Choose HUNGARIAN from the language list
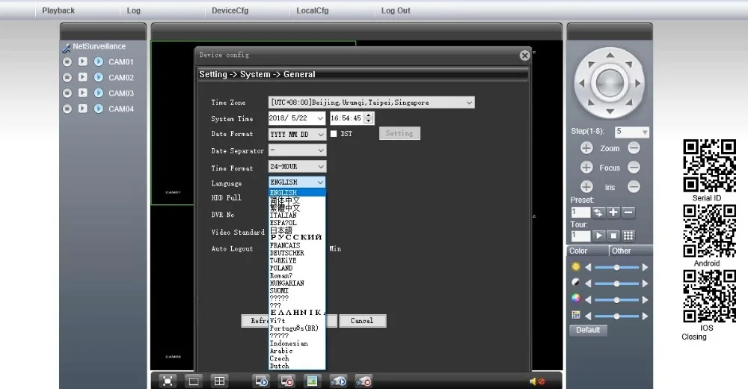 click(286, 283)
